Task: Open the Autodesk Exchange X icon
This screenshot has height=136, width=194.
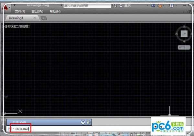Action: coord(153,6)
